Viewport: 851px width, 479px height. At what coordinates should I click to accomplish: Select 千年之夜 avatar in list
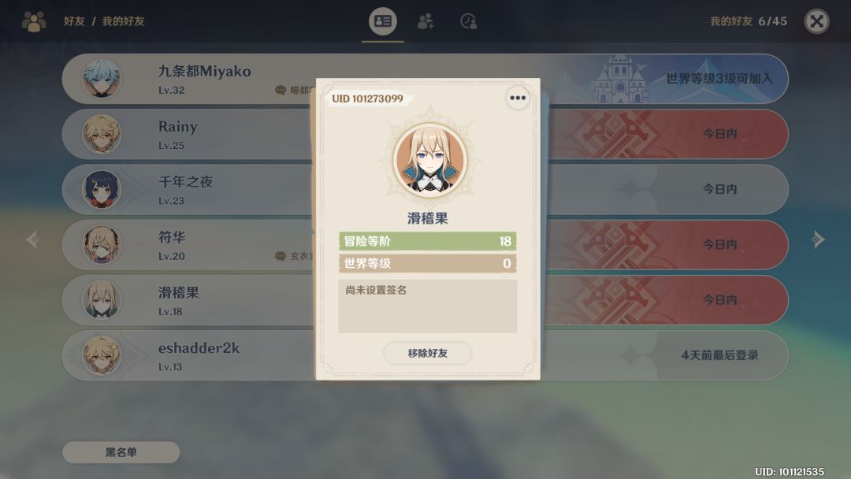[x=102, y=189]
